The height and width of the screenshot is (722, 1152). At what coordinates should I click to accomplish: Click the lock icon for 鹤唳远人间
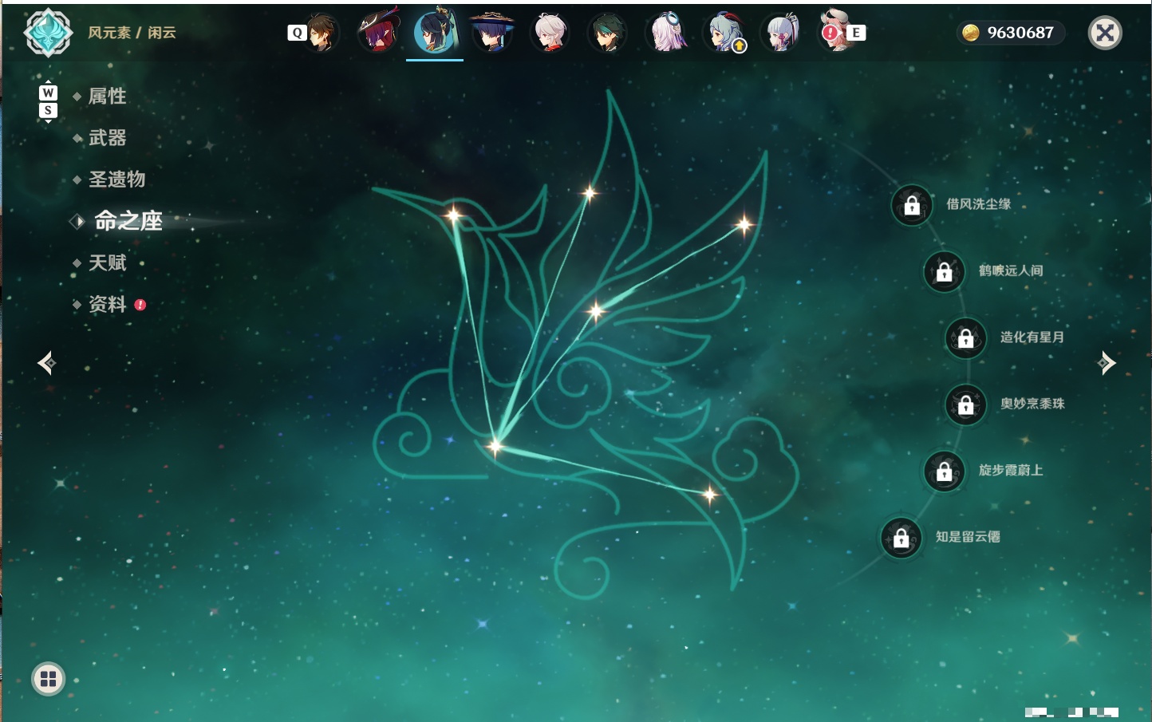pyautogui.click(x=944, y=272)
